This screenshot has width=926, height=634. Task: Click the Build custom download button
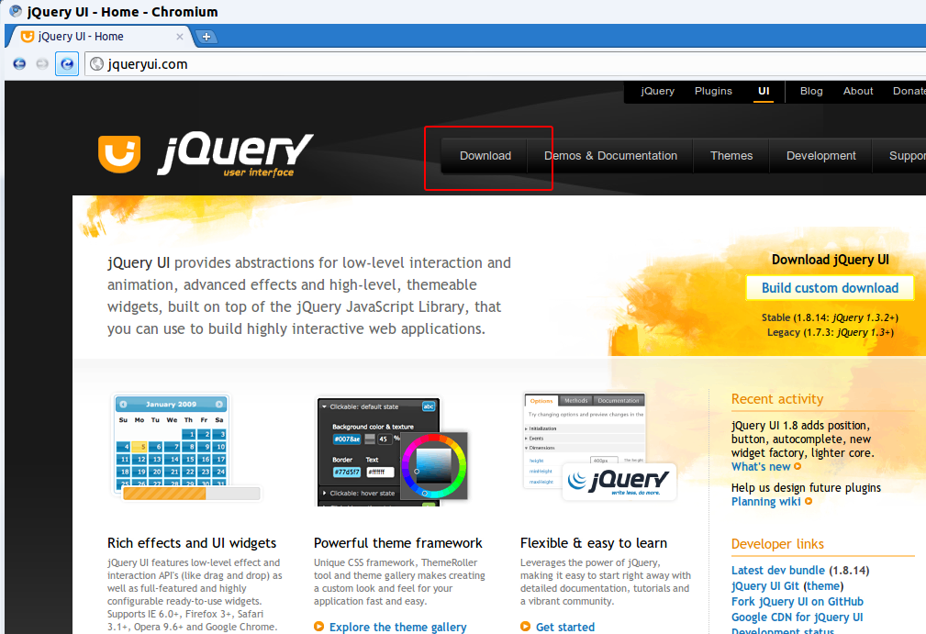(830, 288)
